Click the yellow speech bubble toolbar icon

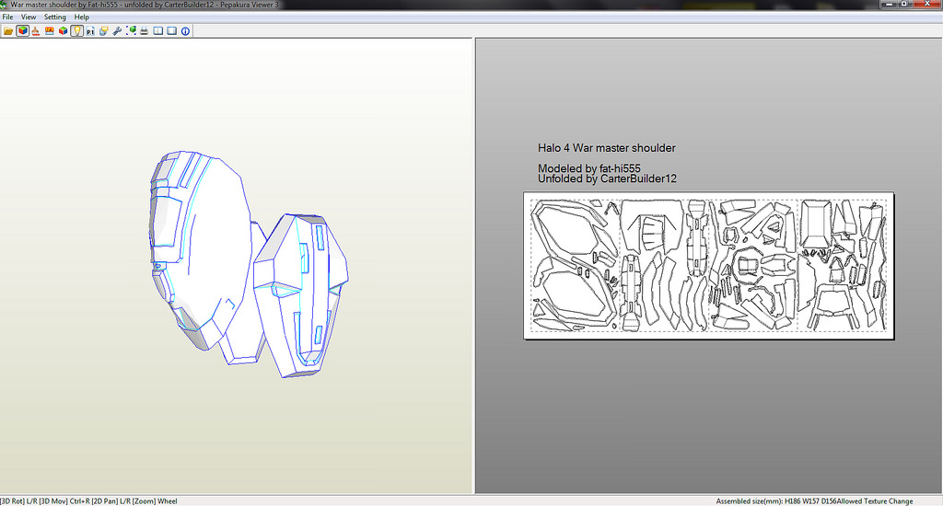point(103,30)
